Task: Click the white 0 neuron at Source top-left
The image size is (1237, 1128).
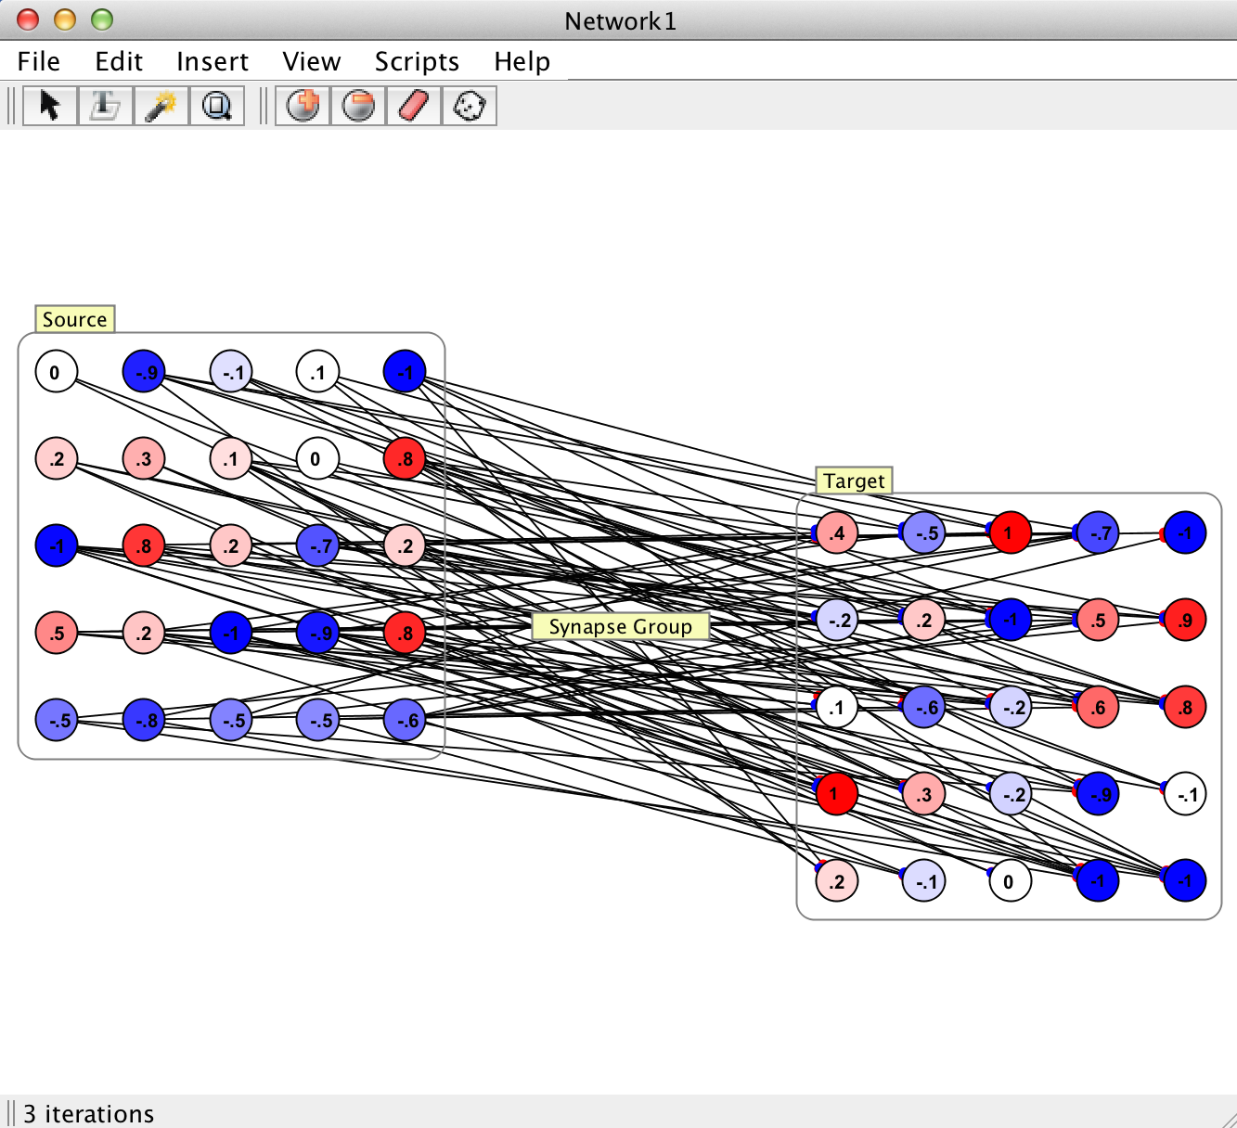Action: [x=56, y=372]
